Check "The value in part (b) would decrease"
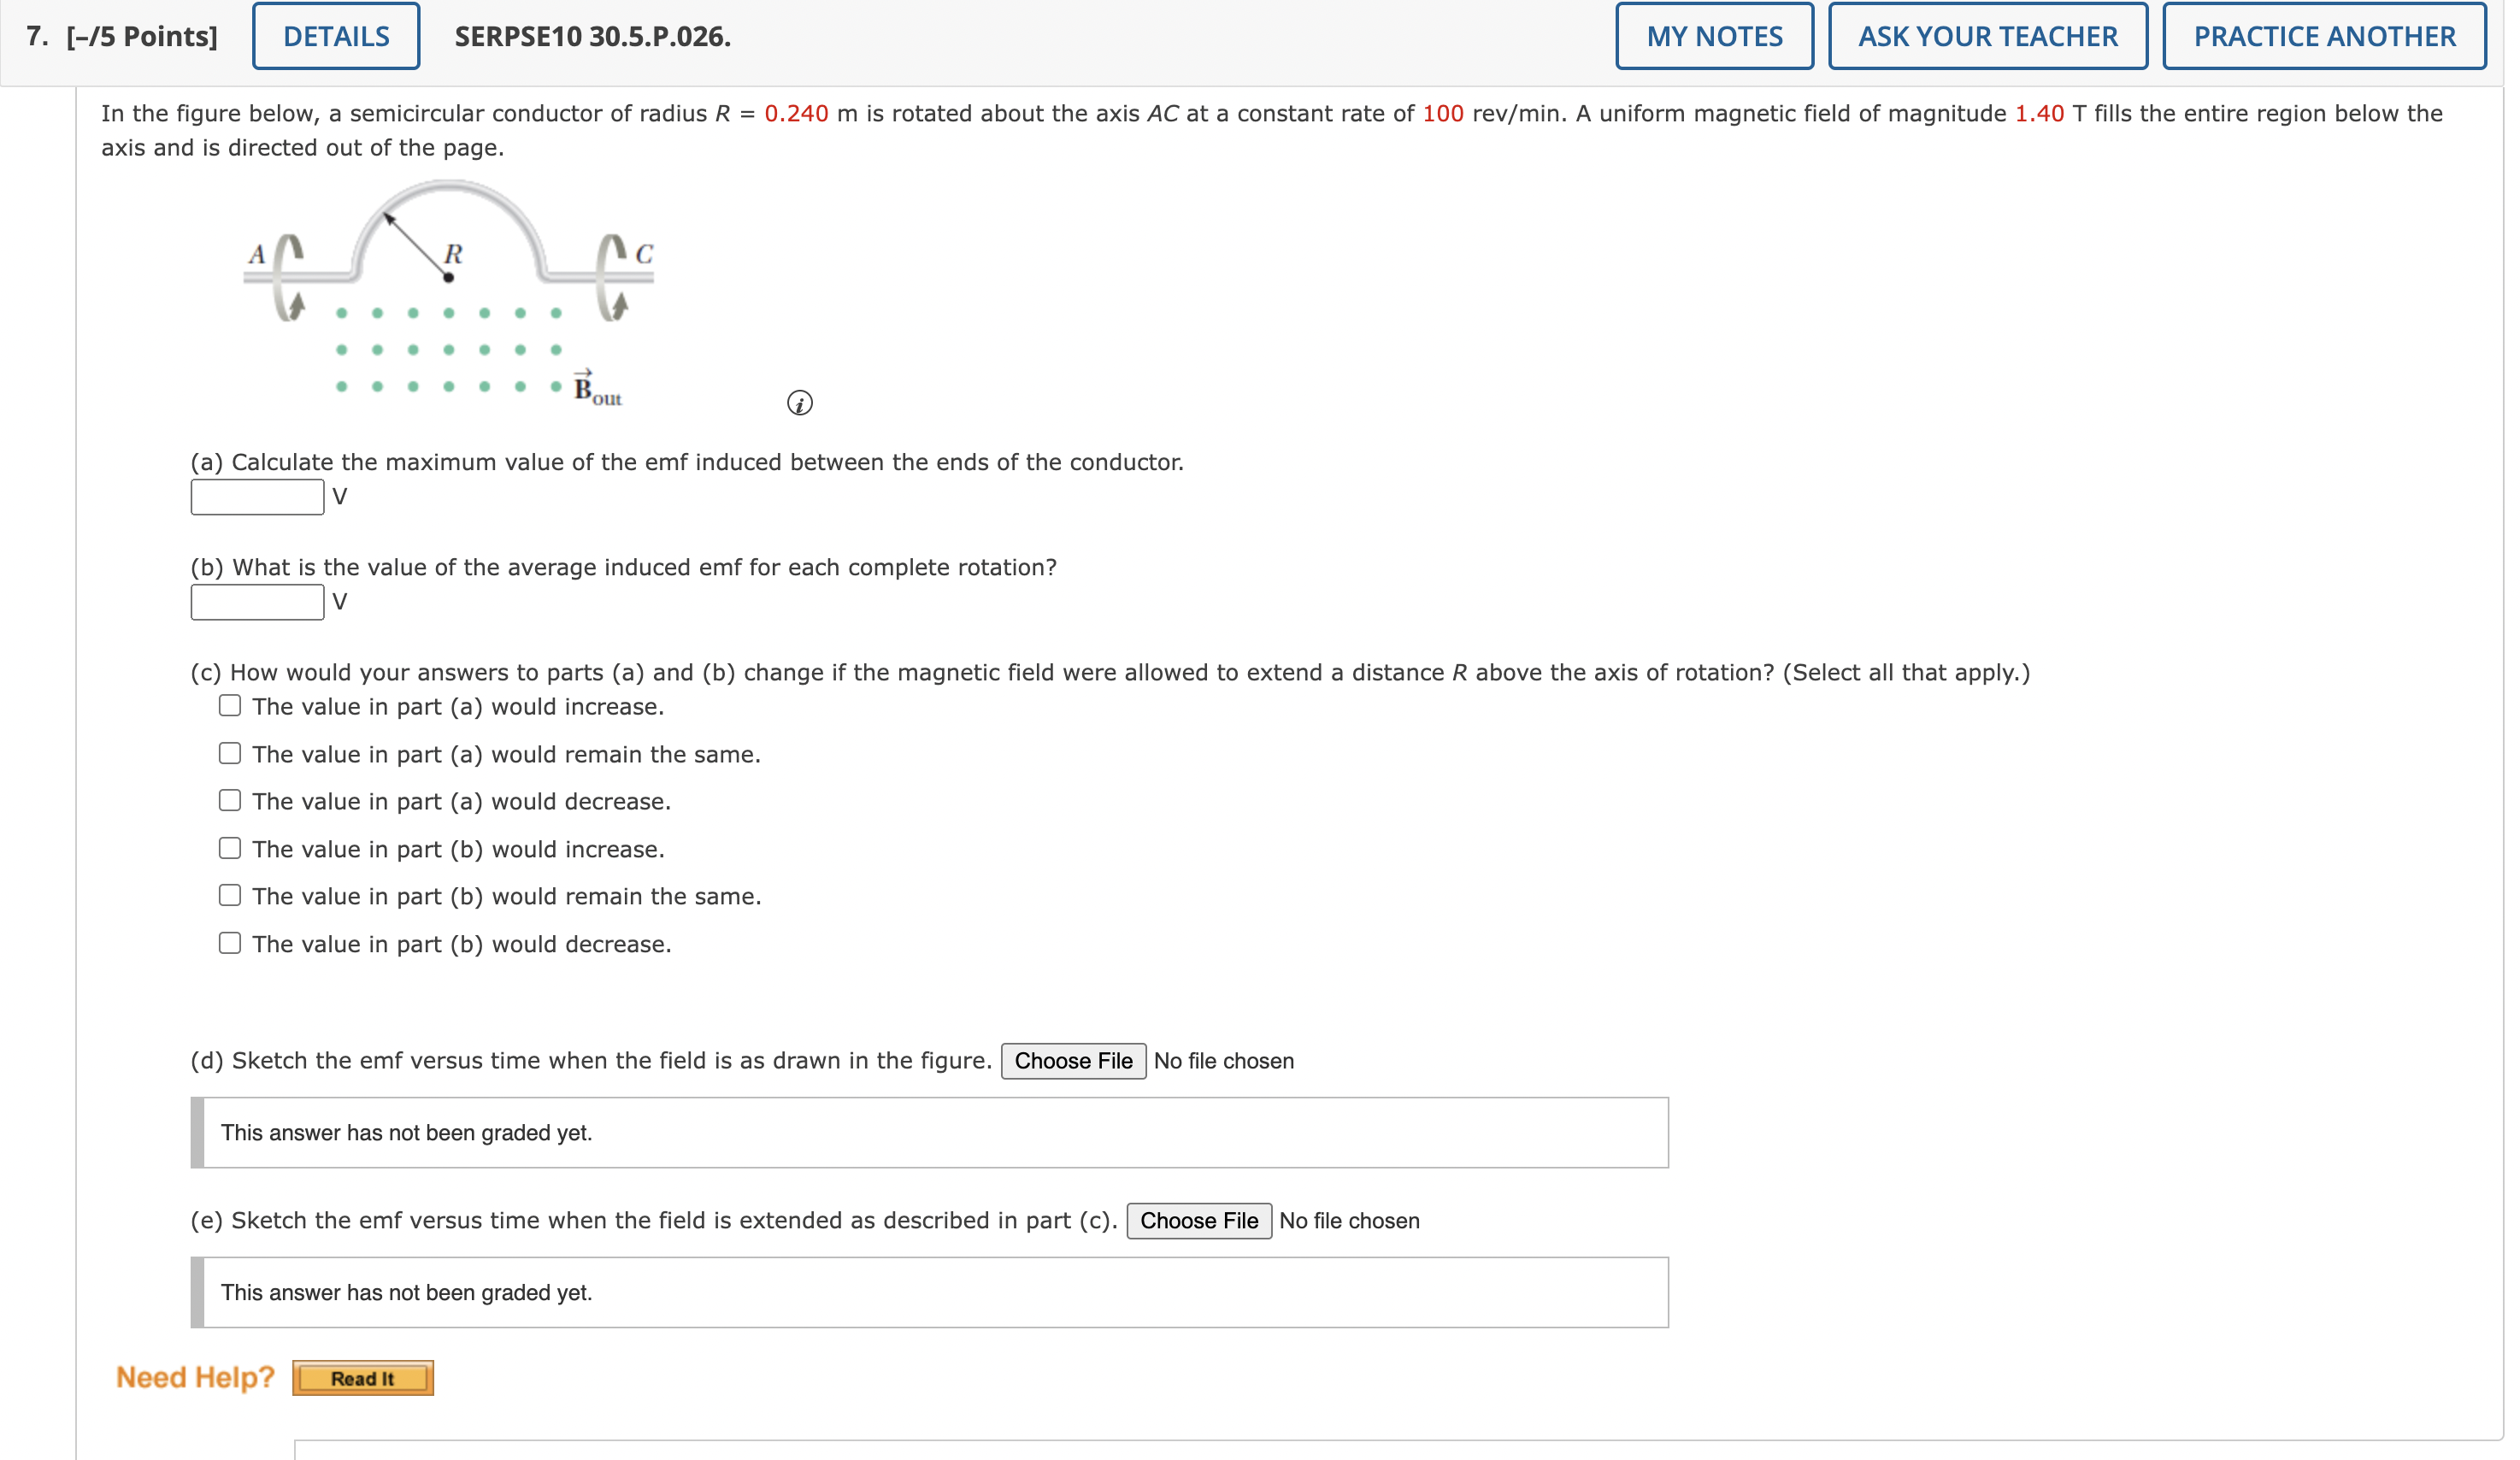 (229, 942)
